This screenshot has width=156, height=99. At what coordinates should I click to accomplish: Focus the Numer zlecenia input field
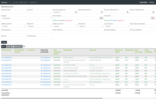pyautogui.click(x=14, y=12)
